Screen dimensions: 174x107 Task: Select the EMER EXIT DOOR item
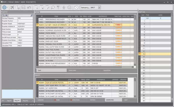pos(85,42)
